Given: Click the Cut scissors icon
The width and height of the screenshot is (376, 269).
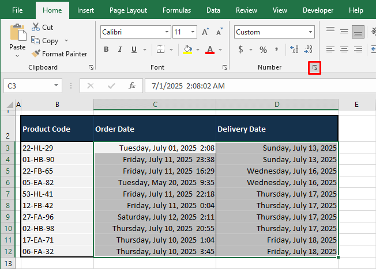Looking at the screenshot, I should (36, 27).
